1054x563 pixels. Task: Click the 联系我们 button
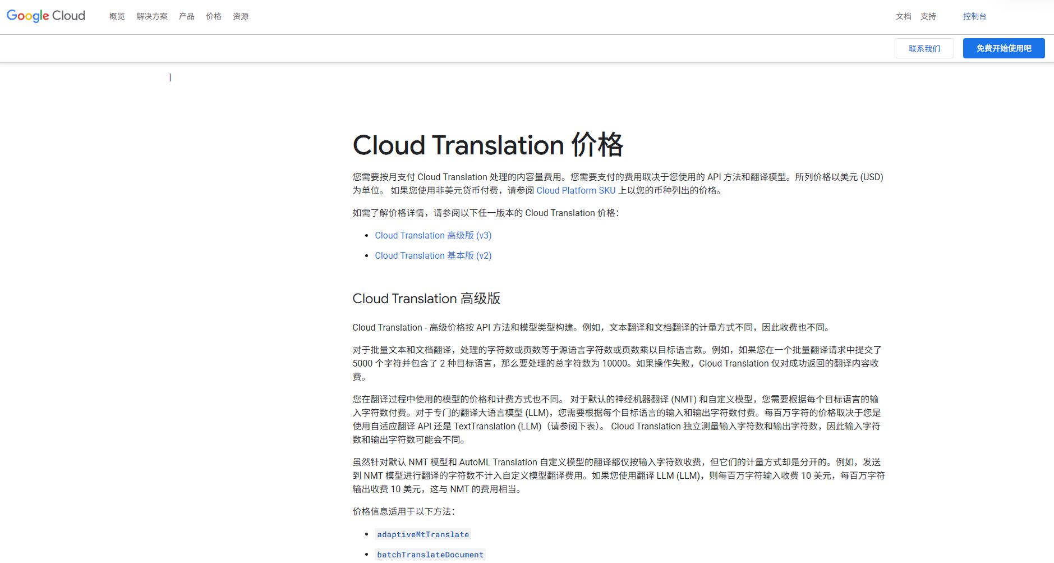coord(924,48)
